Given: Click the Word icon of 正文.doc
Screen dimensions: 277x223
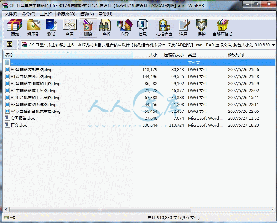Looking at the screenshot, I should 7,125.
